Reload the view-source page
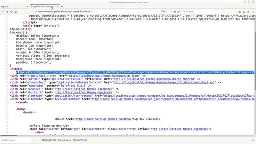 [11, 12]
